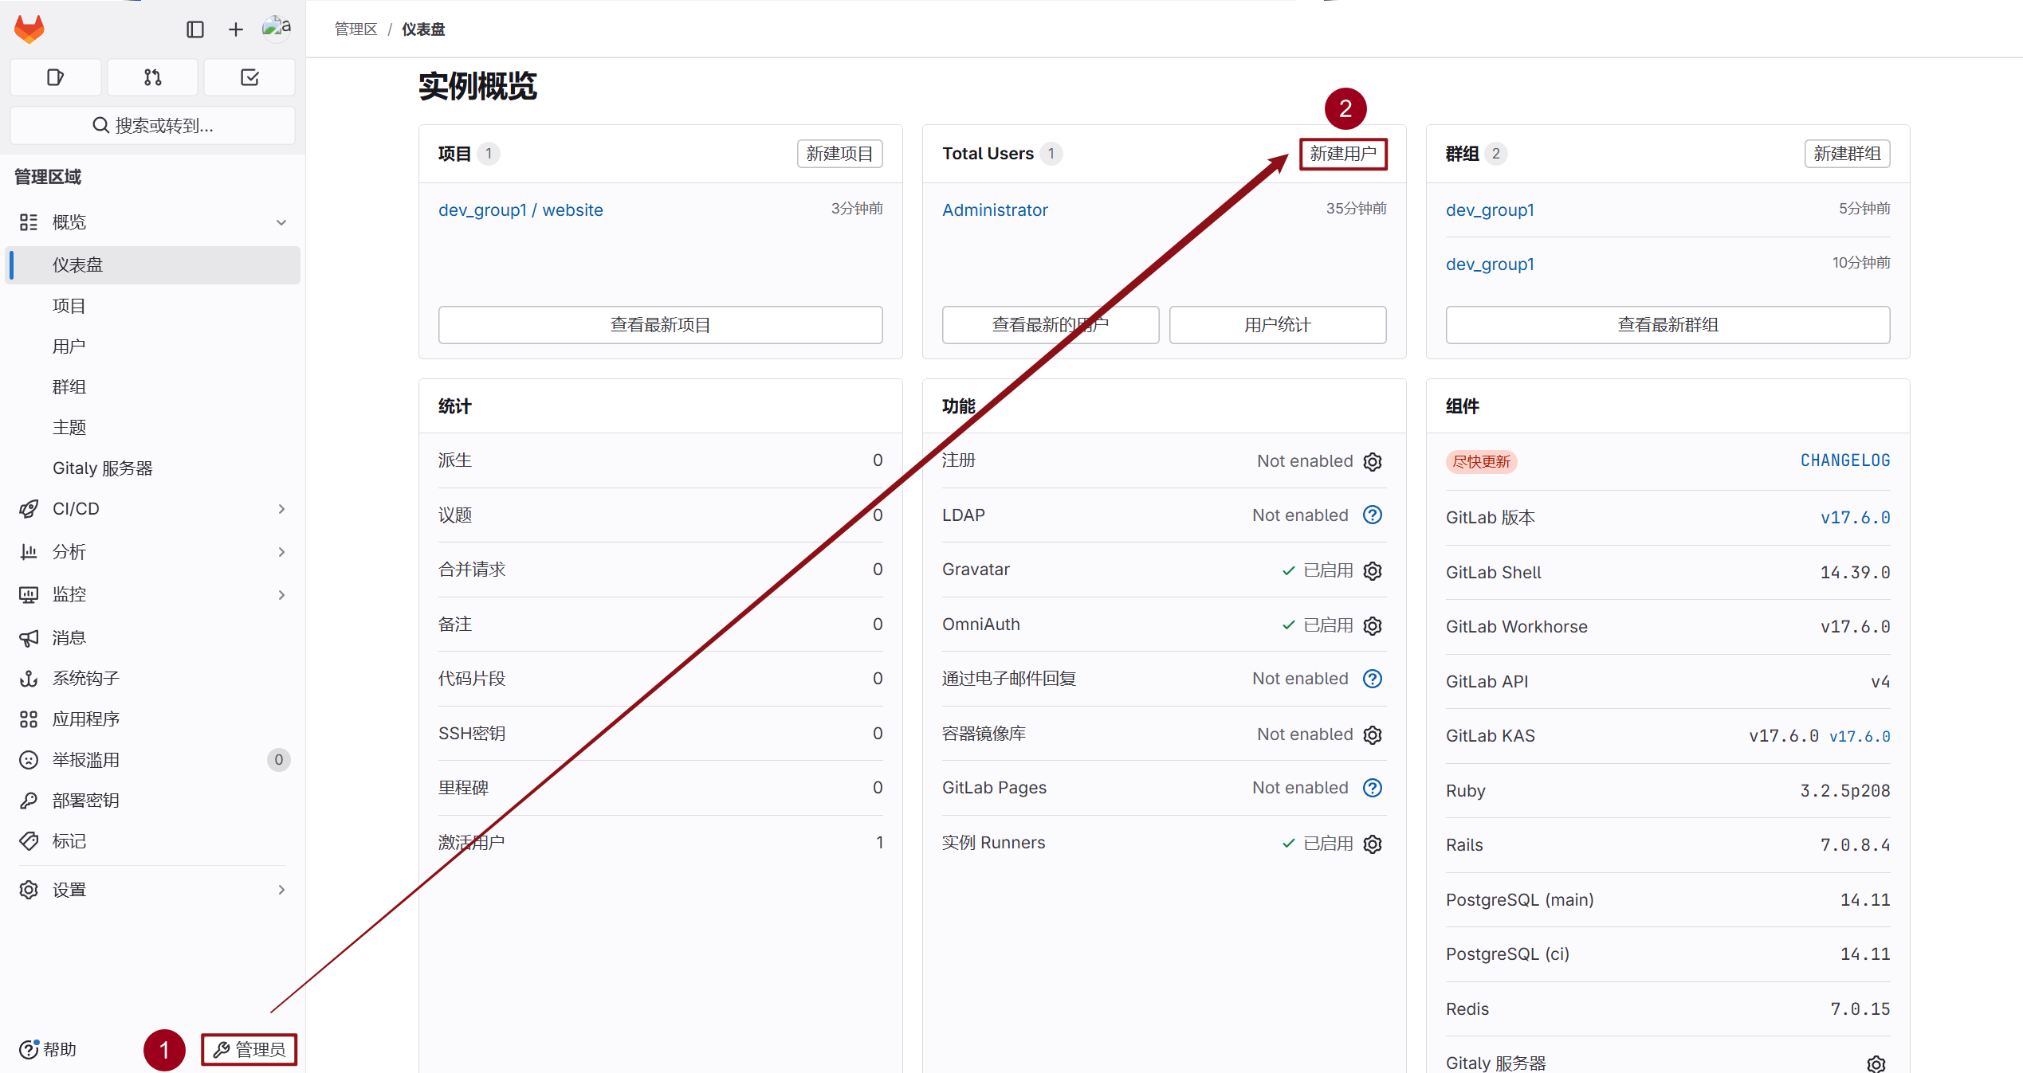This screenshot has width=2023, height=1073.
Task: Open Gravatar settings gear
Action: [1373, 570]
